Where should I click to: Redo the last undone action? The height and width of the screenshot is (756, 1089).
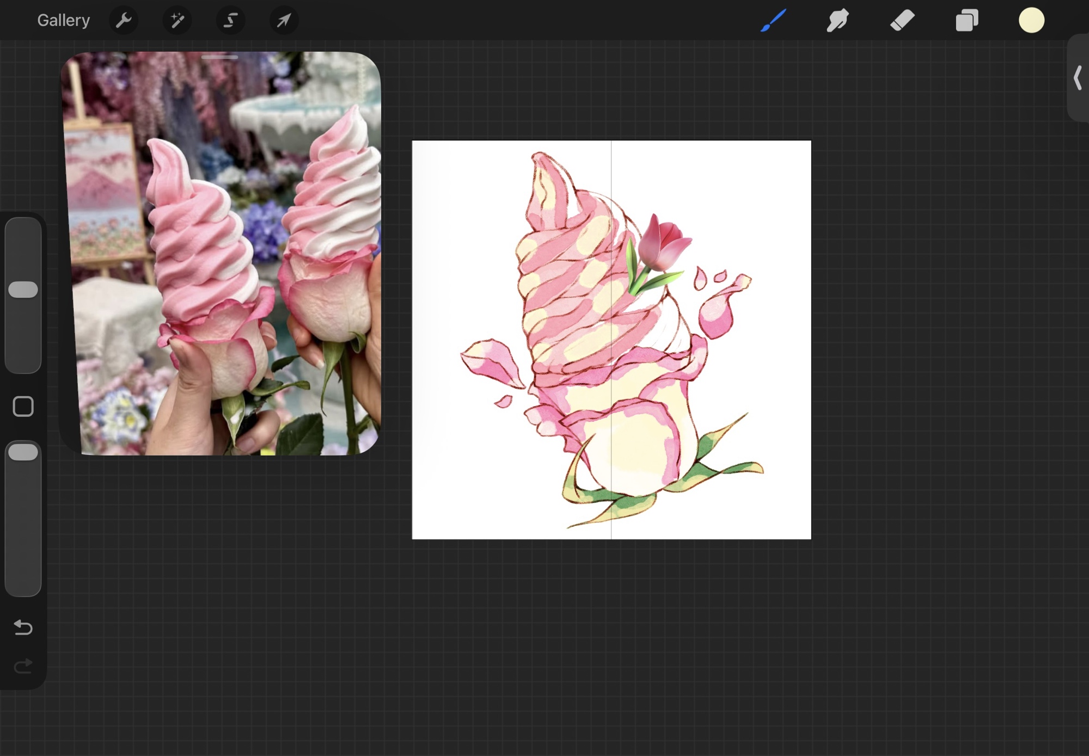(23, 666)
